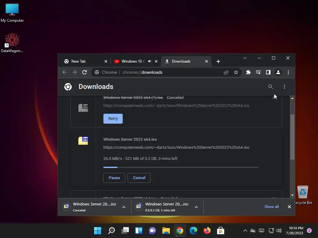Screen dimensions: 318x238
Task: Open the Recycle Bin icon
Action: point(303,195)
